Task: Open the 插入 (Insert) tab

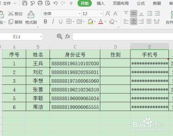Action: (x=100, y=3)
